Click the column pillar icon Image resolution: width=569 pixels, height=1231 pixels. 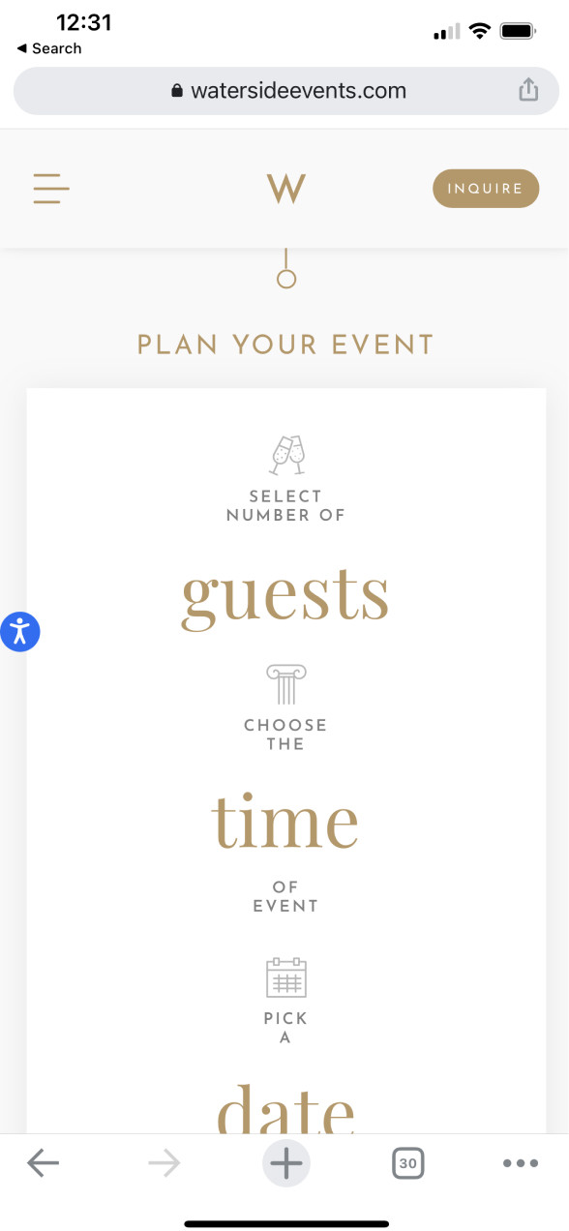285,684
